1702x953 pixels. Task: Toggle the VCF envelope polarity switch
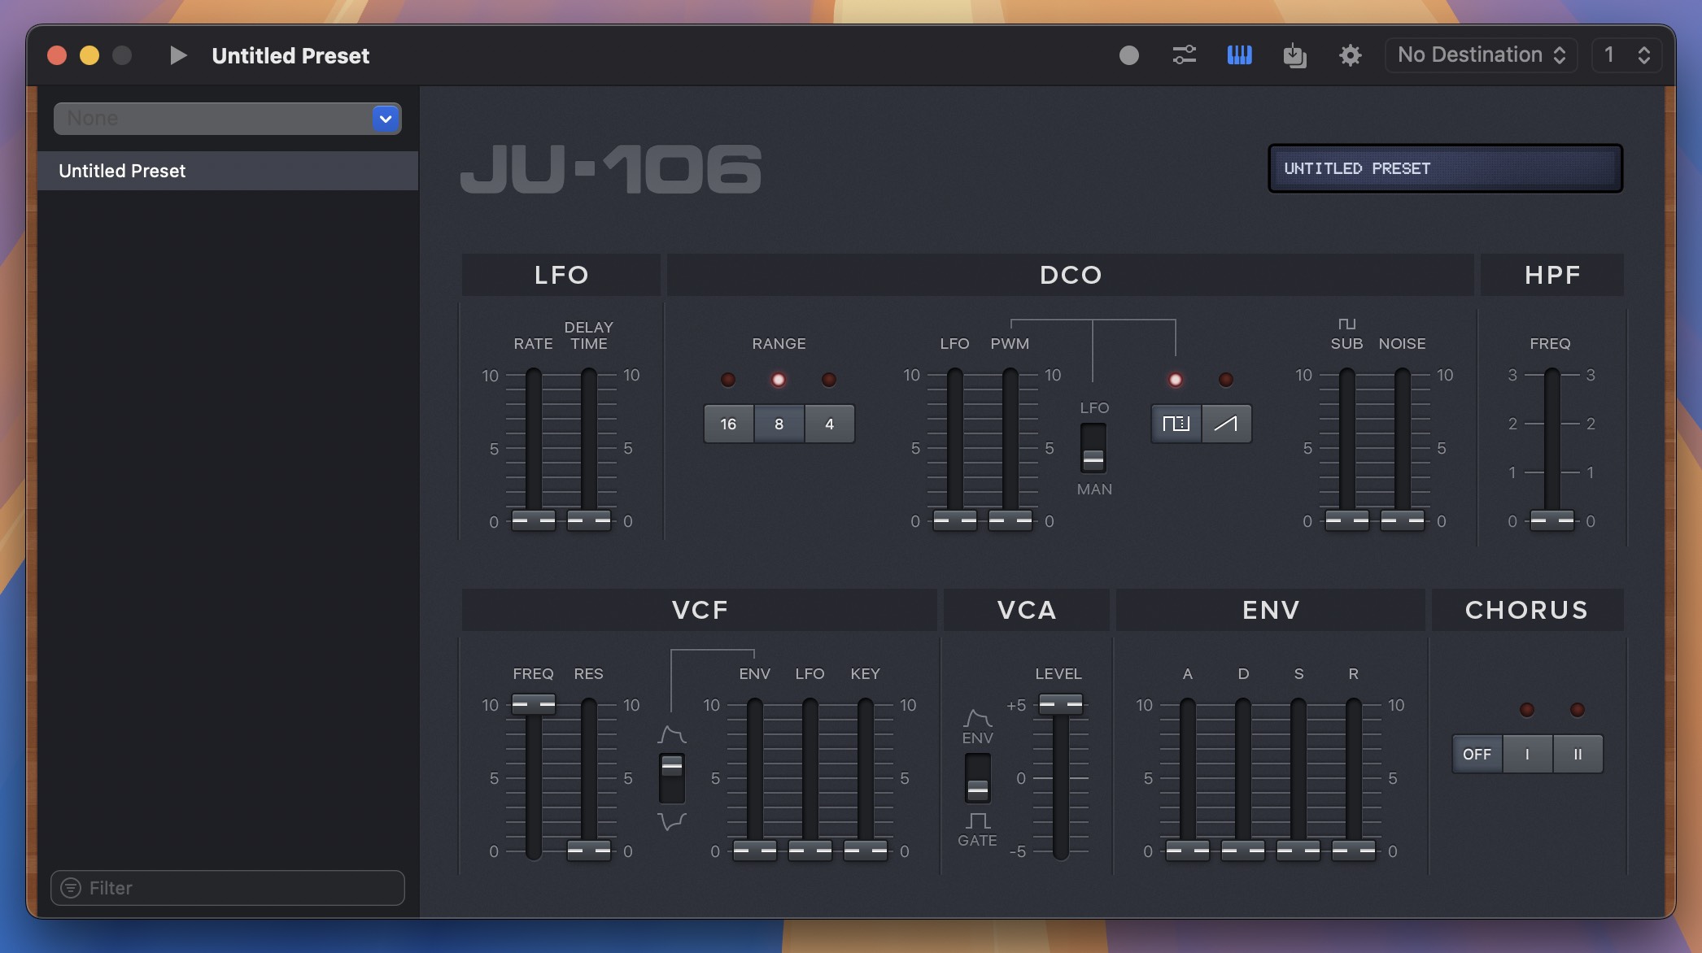671,777
